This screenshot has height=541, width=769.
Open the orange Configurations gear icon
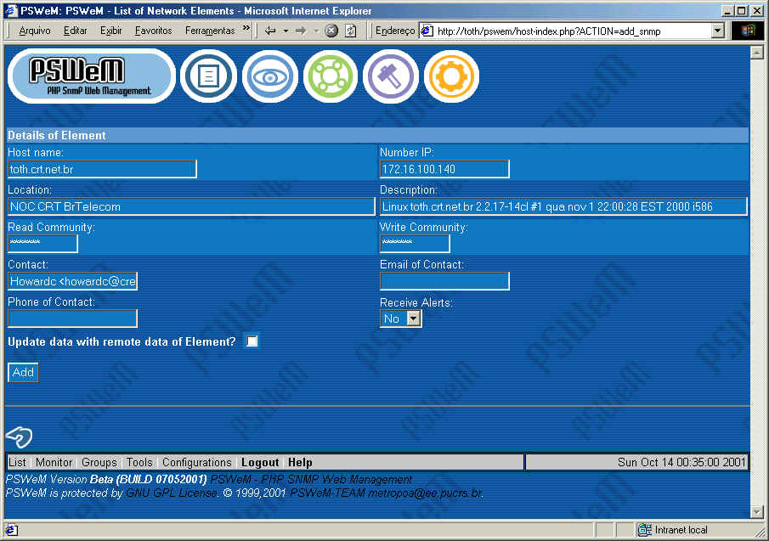[x=451, y=76]
